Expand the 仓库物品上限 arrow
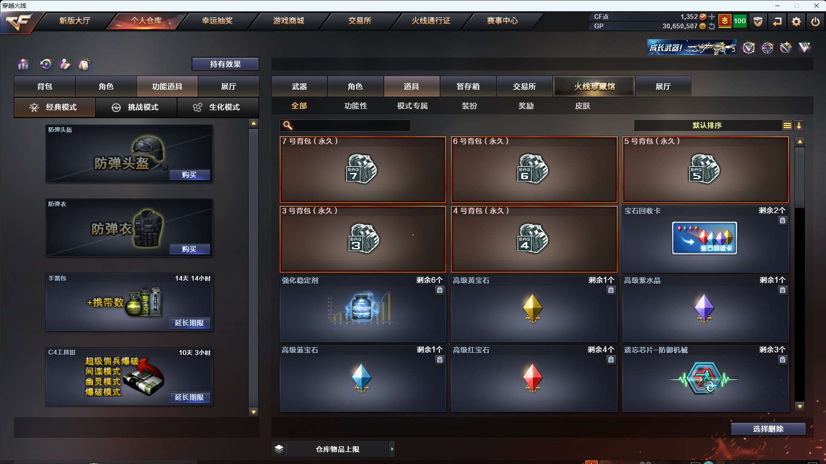 [392, 449]
